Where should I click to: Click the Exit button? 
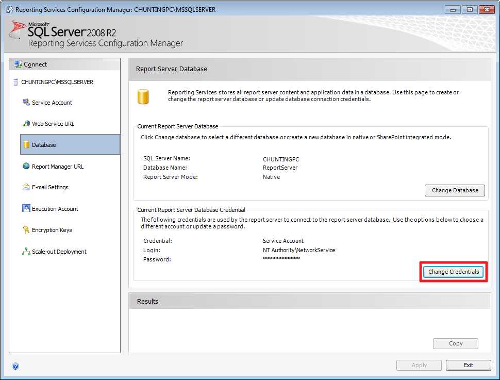click(469, 366)
